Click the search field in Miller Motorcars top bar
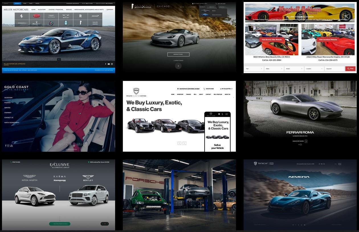The image size is (359, 232). tap(8, 3)
